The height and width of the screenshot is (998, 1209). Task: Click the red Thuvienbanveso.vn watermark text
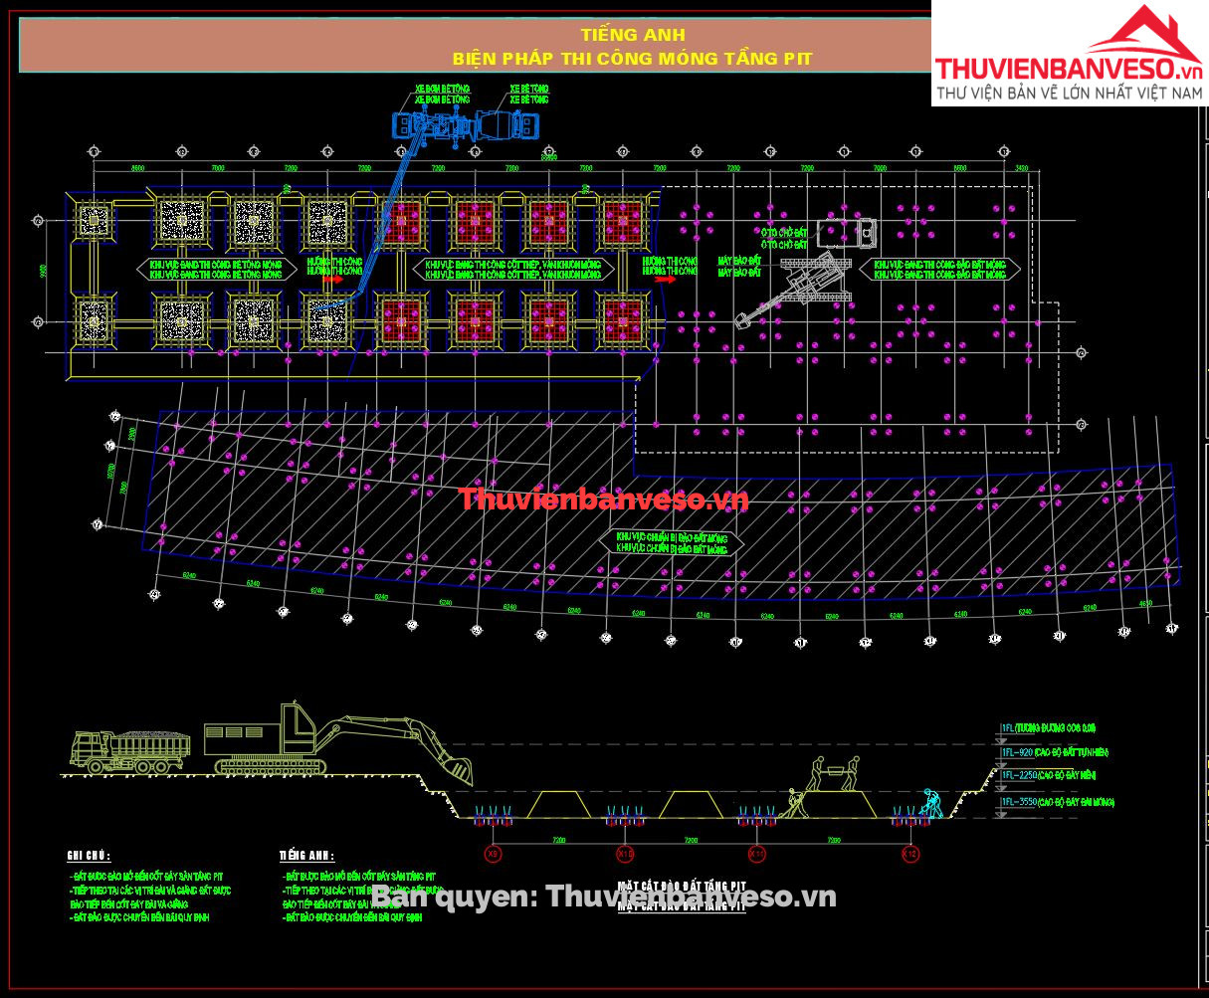(x=602, y=499)
